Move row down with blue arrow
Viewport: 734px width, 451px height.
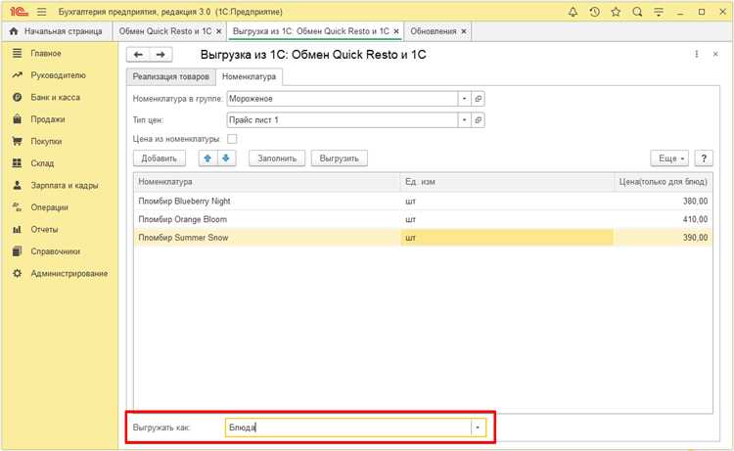coord(226,158)
